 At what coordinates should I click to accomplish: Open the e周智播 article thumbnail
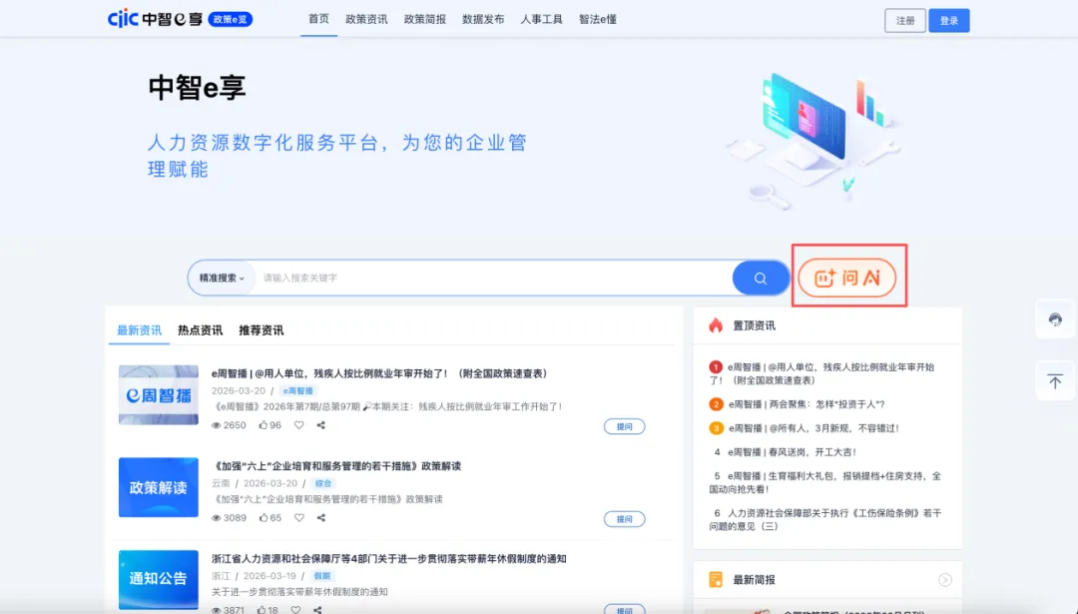[158, 394]
